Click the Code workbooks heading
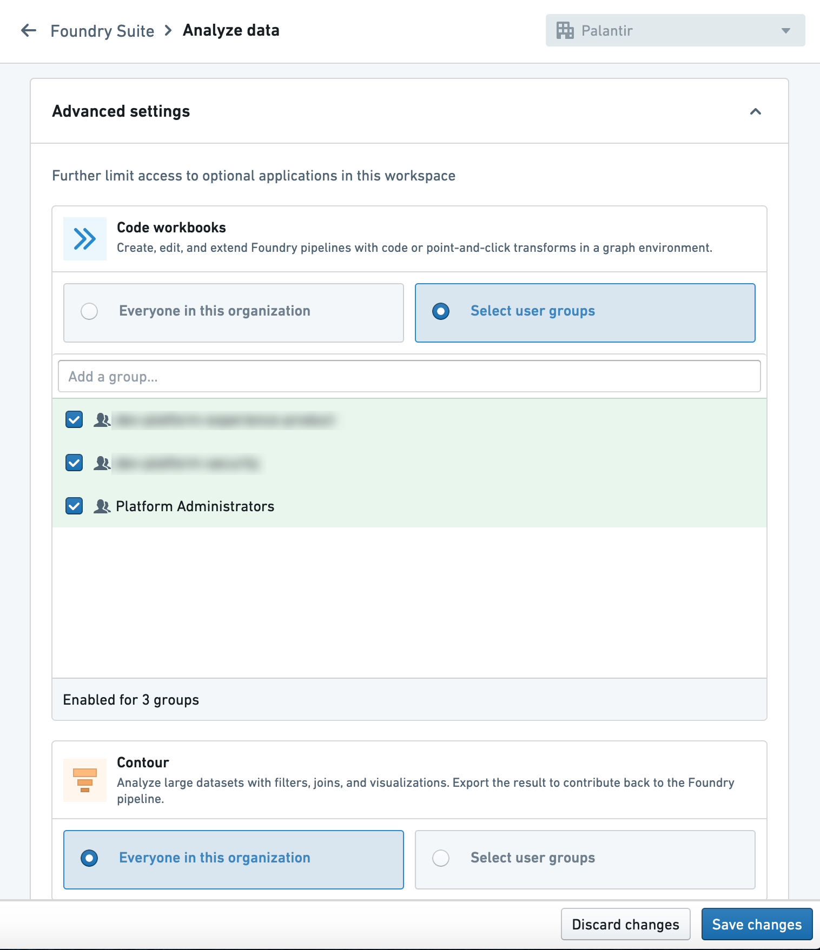 pos(171,228)
